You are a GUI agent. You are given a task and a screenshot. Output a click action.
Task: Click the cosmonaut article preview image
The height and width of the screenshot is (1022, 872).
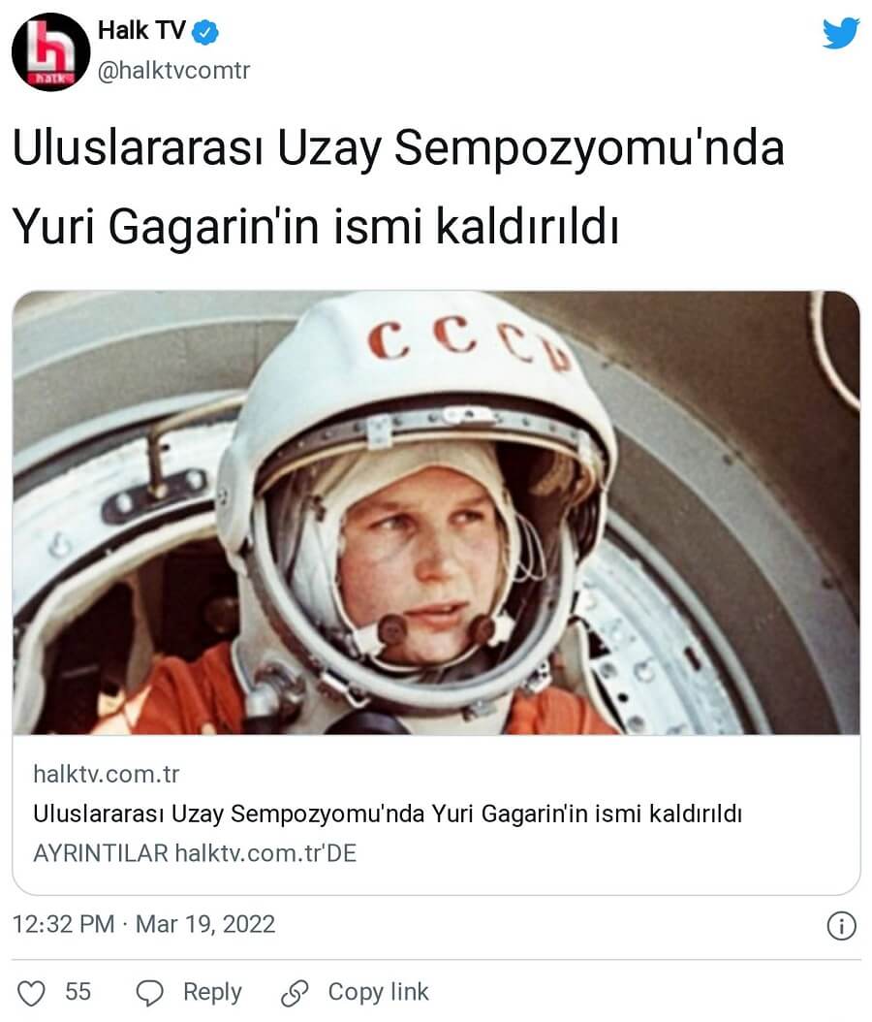(436, 513)
